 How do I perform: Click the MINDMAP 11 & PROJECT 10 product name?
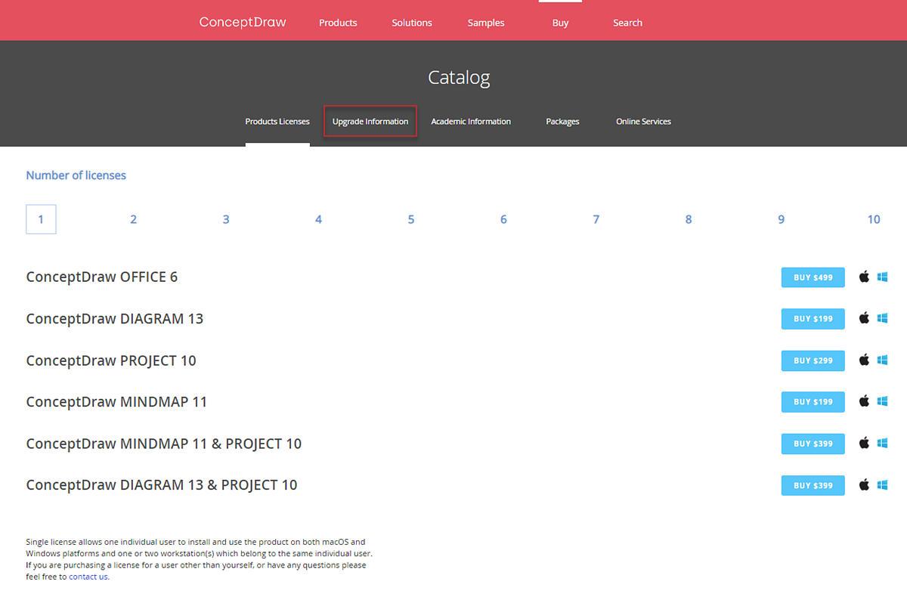[164, 444]
